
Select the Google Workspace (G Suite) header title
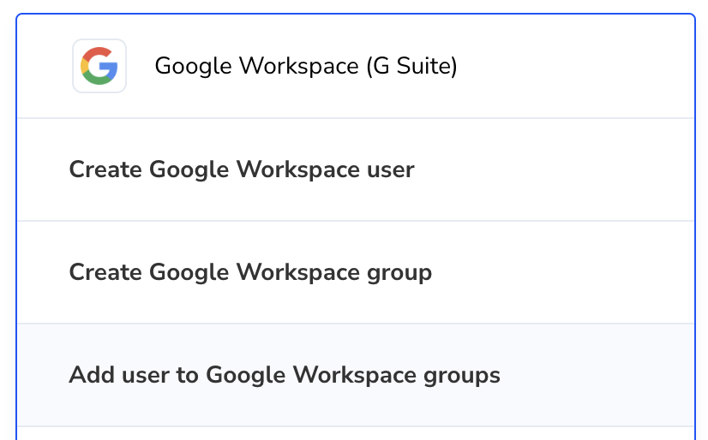pos(306,66)
